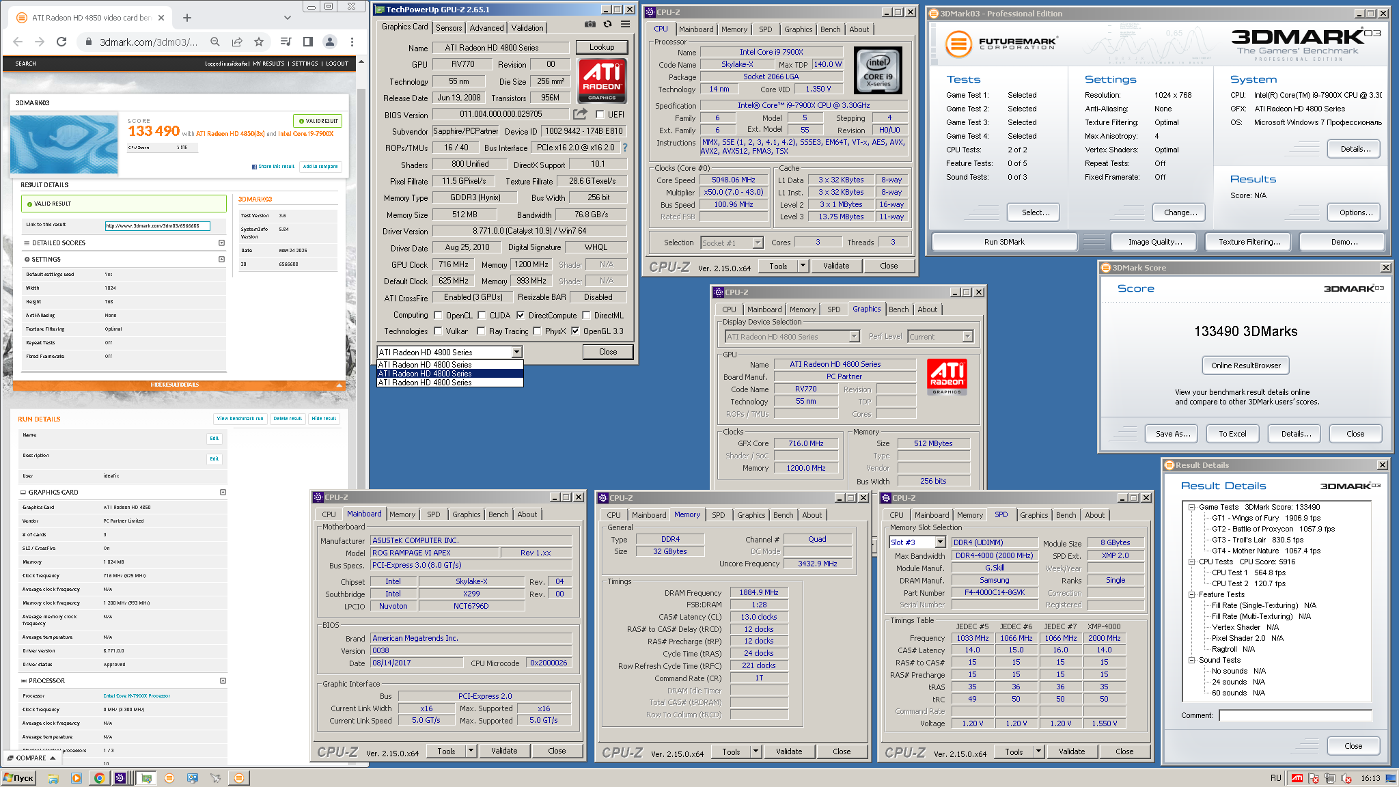Open the zoom magnifier icon in address bar

tap(215, 42)
